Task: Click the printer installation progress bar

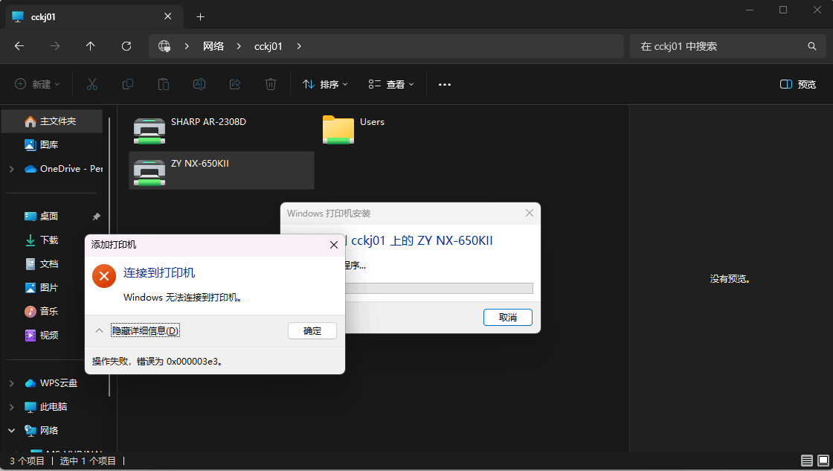Action: (439, 288)
